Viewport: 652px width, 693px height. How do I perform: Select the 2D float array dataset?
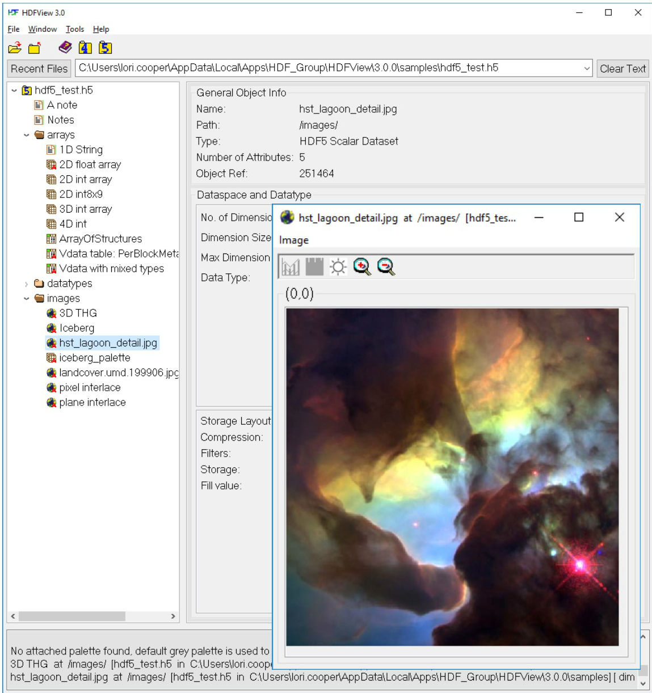(x=90, y=164)
